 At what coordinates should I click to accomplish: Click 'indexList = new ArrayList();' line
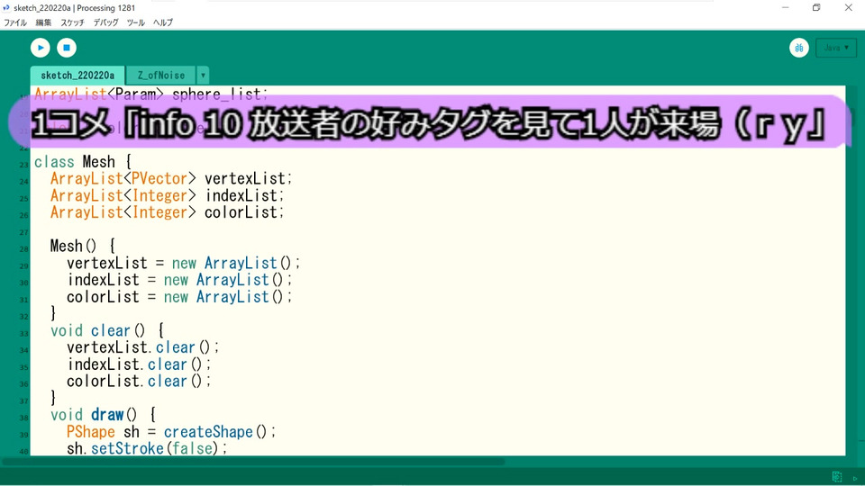[180, 281]
